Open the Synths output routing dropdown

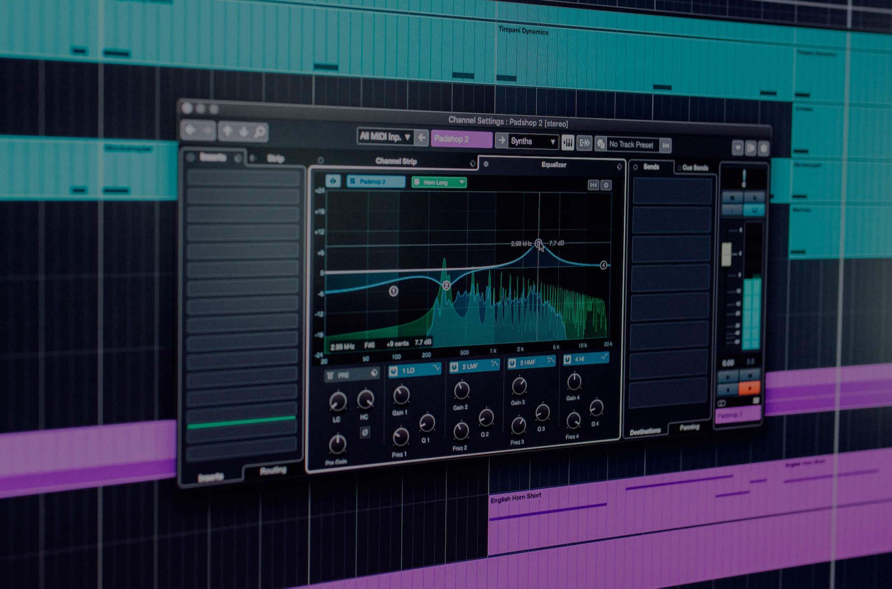point(533,141)
